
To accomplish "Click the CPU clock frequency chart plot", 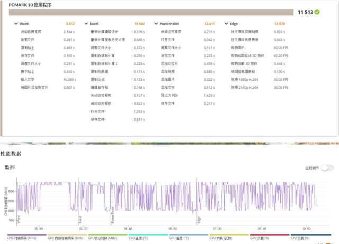I will 173,201.
